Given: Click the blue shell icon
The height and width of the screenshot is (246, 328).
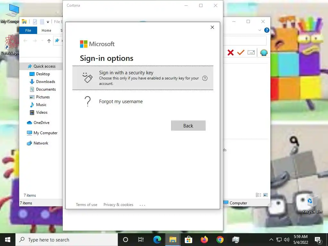Looking at the screenshot, I should (x=264, y=52).
